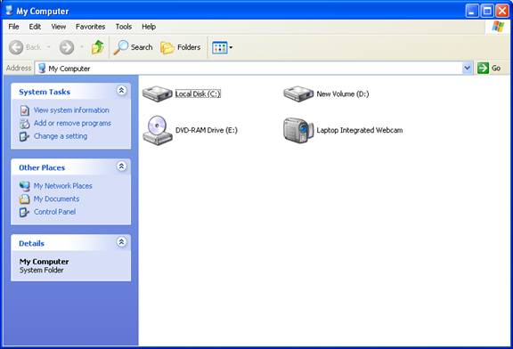This screenshot has height=349, width=513.
Task: Select the Laptop Integrated Webcam label
Action: click(360, 130)
